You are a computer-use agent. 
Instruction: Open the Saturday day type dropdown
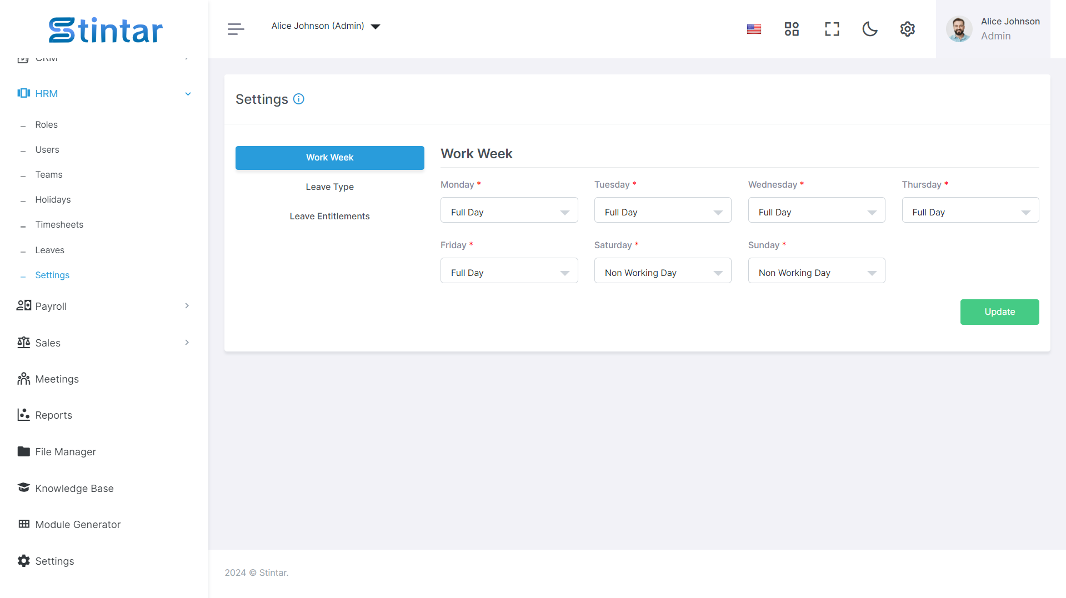(663, 271)
